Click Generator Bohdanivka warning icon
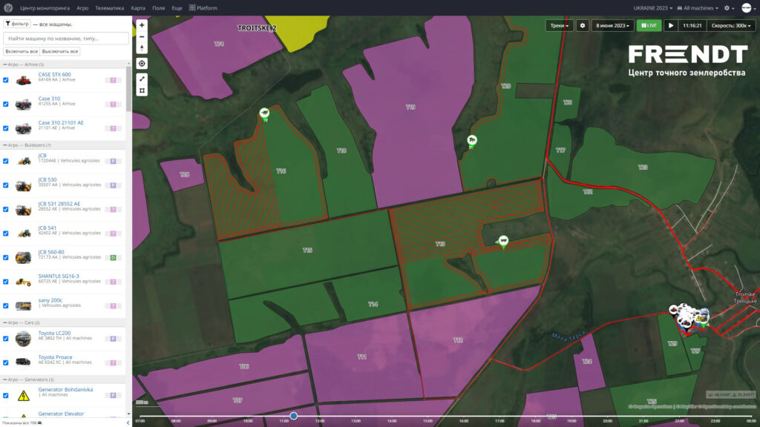Image resolution: width=760 pixels, height=427 pixels. click(x=23, y=396)
